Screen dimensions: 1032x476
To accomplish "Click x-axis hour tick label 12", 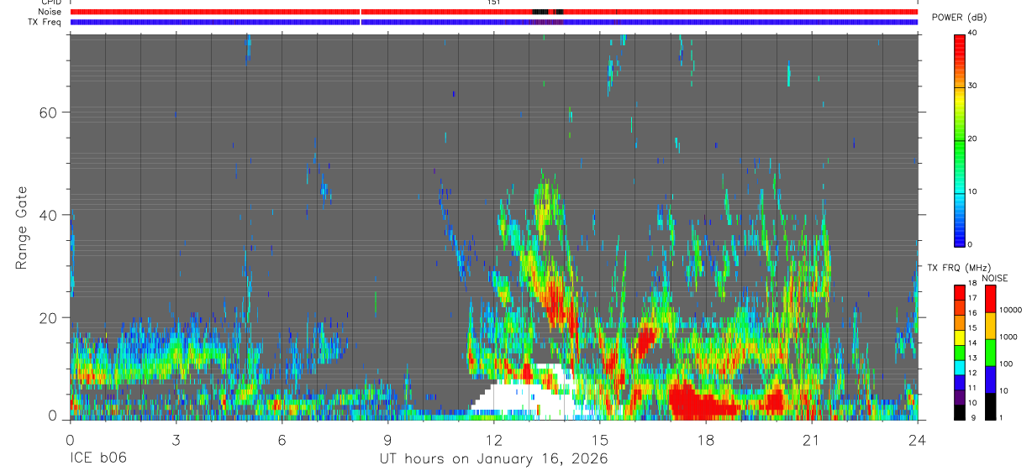I will pos(494,440).
